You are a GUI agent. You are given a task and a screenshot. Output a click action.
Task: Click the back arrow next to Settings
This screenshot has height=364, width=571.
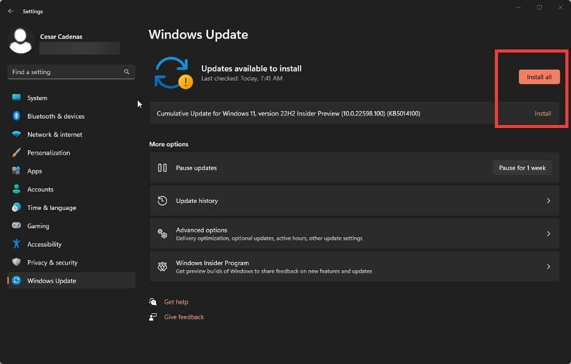pos(11,11)
